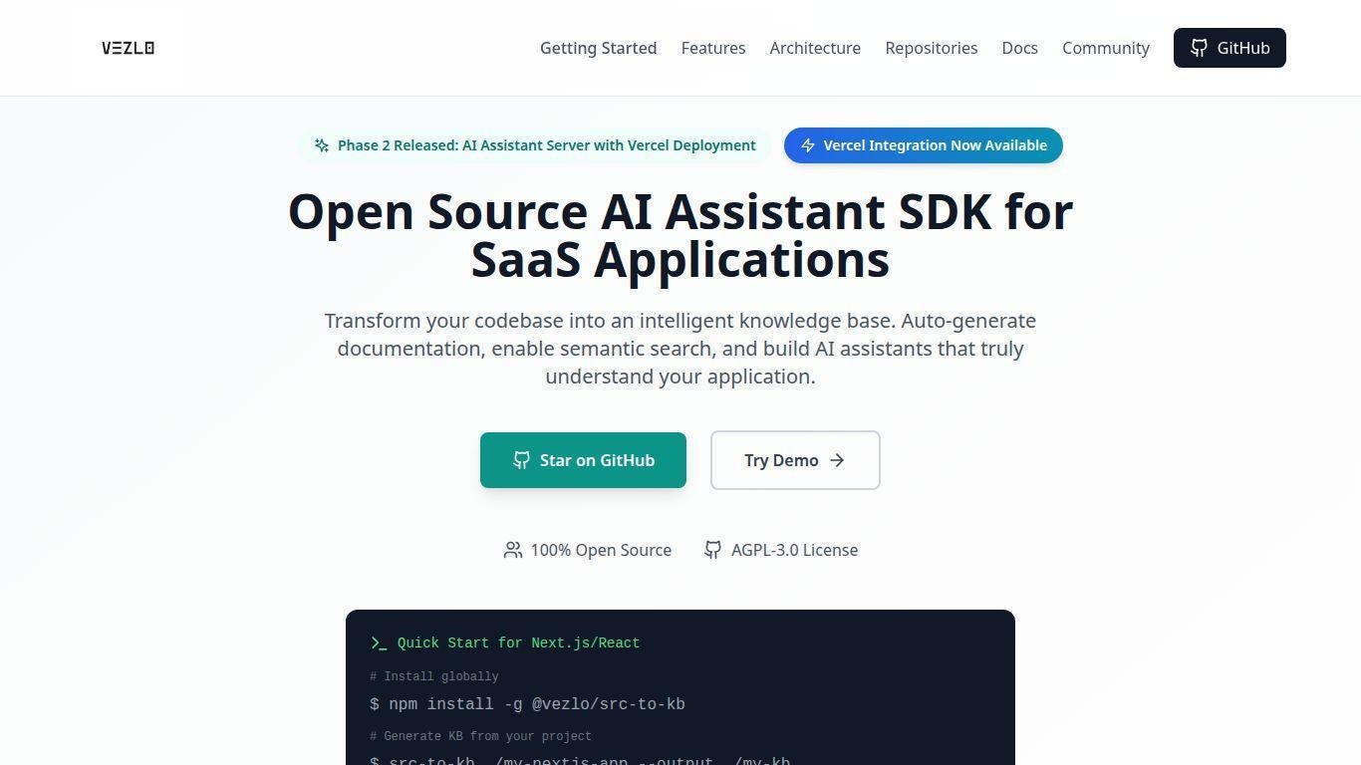Navigate to Docs
This screenshot has height=765, width=1361.
tap(1019, 48)
